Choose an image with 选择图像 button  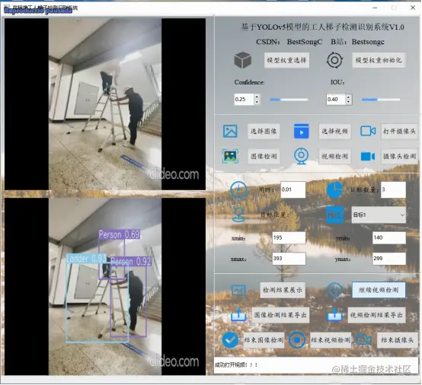coord(264,131)
